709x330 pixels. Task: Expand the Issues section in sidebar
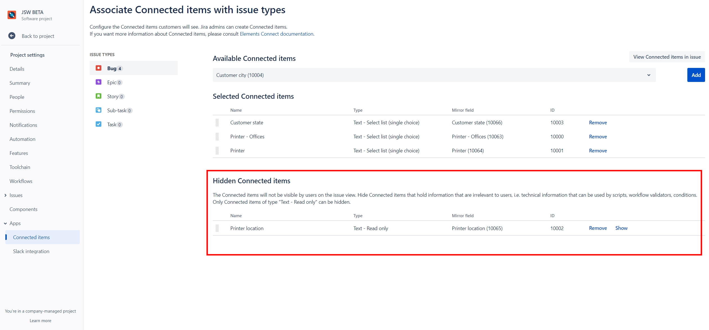click(5, 195)
